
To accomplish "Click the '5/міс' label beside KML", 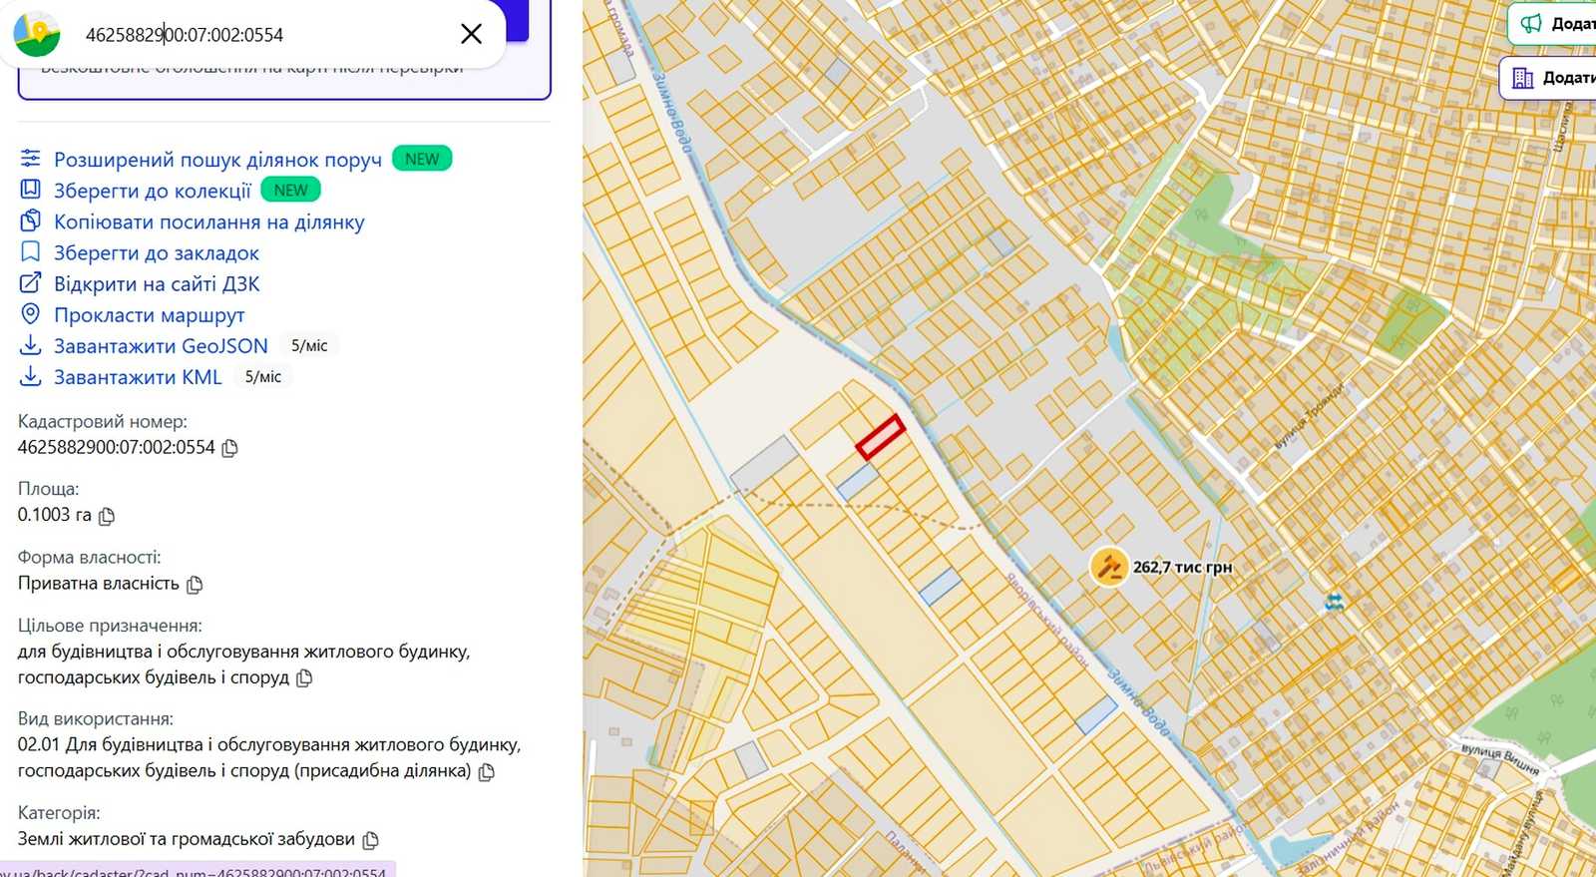I will pos(263,377).
